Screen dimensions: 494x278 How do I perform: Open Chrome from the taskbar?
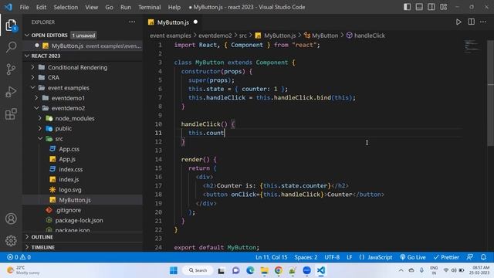[279, 270]
